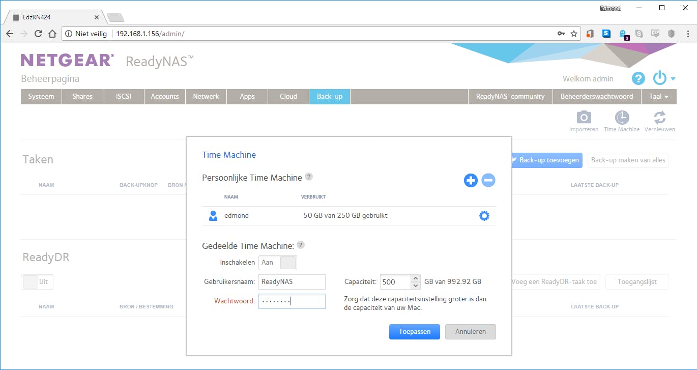Select the Accounts tab
This screenshot has height=370, width=697.
(x=165, y=96)
